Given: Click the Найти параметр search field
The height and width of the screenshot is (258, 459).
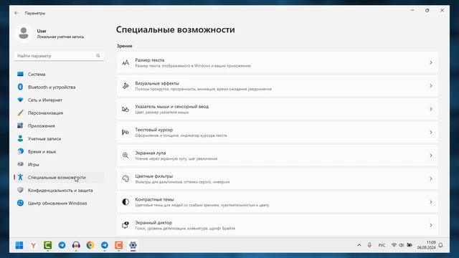Looking at the screenshot, I should point(59,56).
